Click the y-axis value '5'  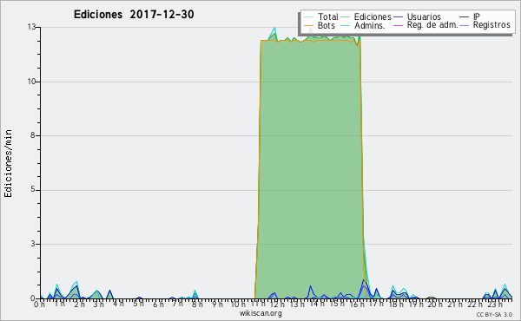click(33, 189)
